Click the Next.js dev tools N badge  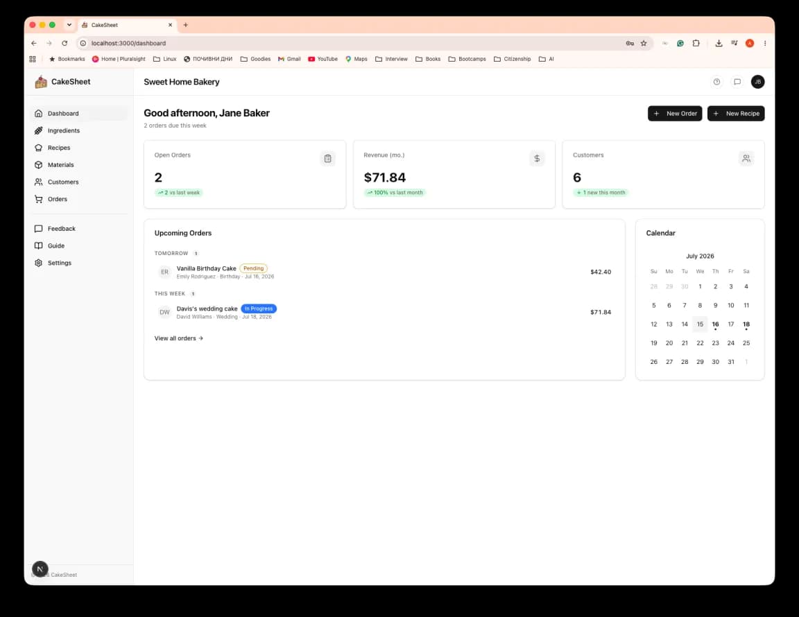click(40, 569)
